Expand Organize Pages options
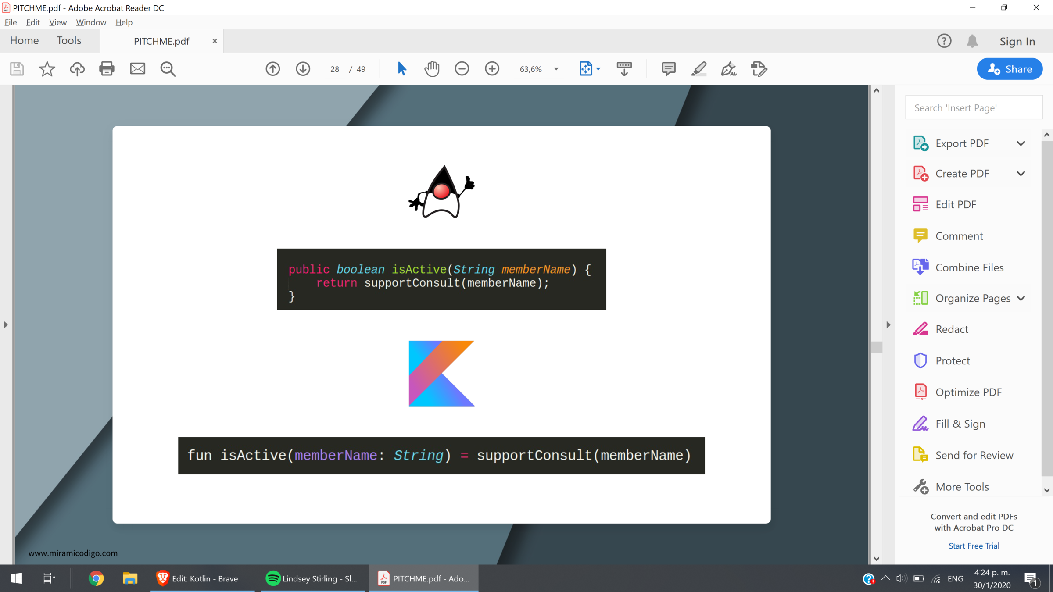Viewport: 1053px width, 592px height. pyautogui.click(x=1021, y=298)
